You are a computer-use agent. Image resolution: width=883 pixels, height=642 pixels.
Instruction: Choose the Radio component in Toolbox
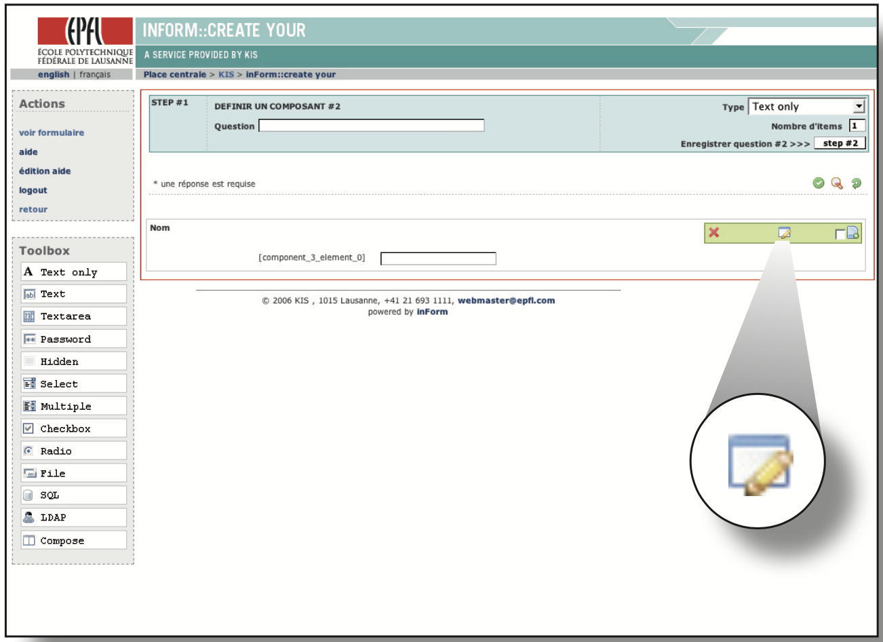click(x=73, y=451)
